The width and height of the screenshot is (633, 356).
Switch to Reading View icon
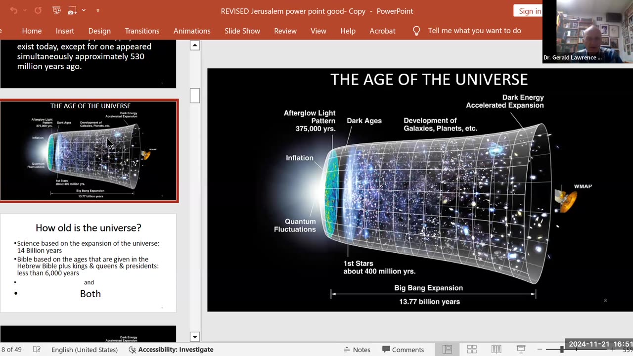pyautogui.click(x=496, y=350)
